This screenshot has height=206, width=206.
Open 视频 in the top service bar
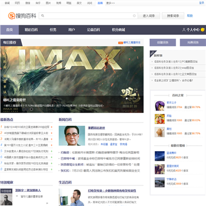58,3
